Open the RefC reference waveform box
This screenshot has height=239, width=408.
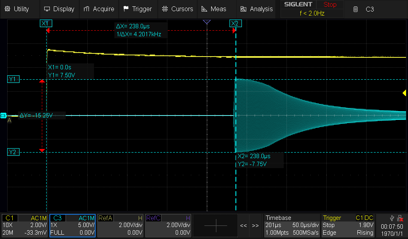(168, 225)
